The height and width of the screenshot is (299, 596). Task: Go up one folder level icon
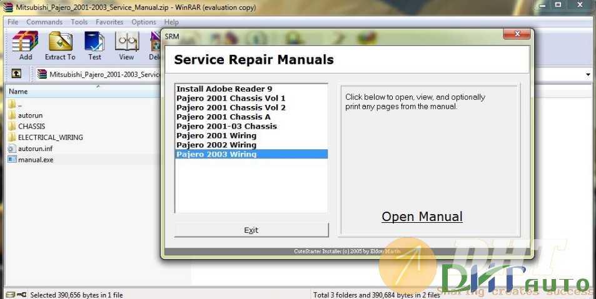[16, 73]
